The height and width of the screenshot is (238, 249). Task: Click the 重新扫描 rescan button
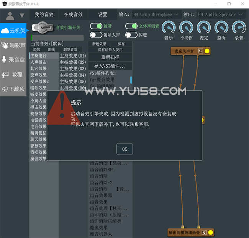pyautogui.click(x=110, y=57)
